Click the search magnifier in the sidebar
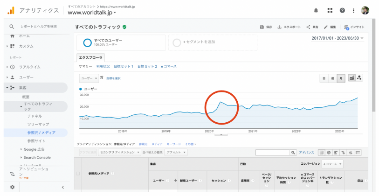 click(12, 27)
